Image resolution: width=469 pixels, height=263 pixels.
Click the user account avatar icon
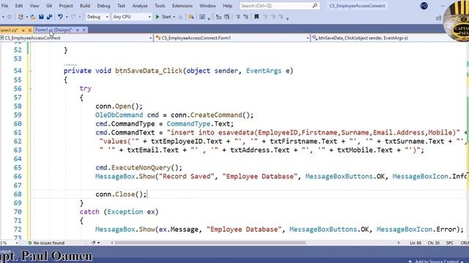[424, 6]
